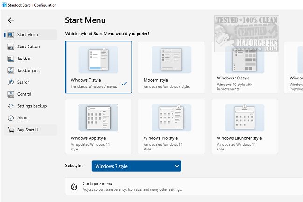This screenshot has width=303, height=202.
Task: Open the About page
Action: coord(23,118)
